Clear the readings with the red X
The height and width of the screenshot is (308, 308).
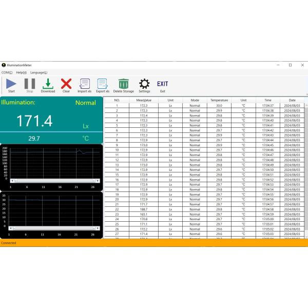click(66, 84)
